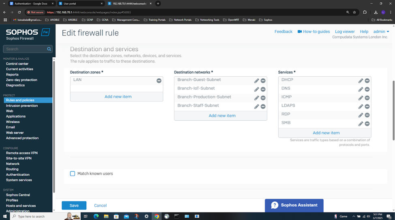Viewport: 395px width, 220px height.
Task: Open Zero-day protection page
Action: 21,80
